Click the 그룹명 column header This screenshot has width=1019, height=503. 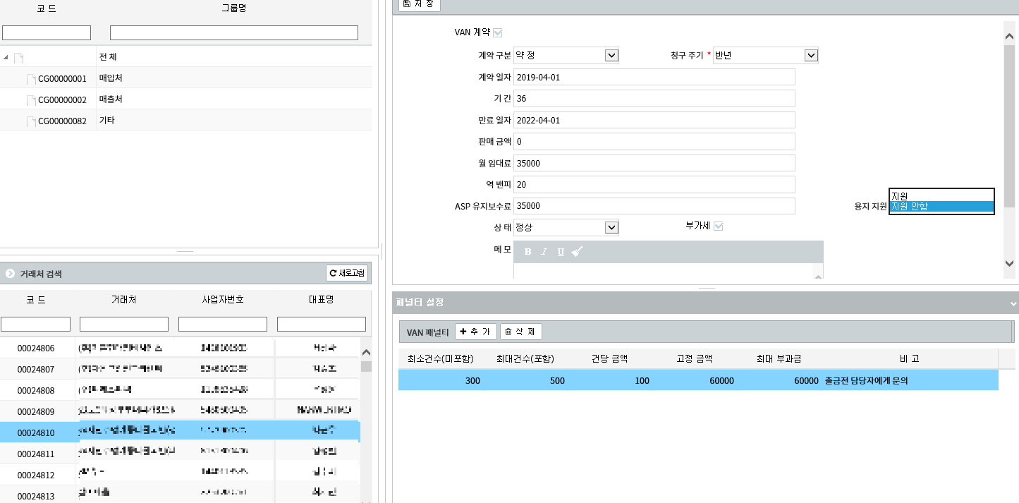[234, 8]
